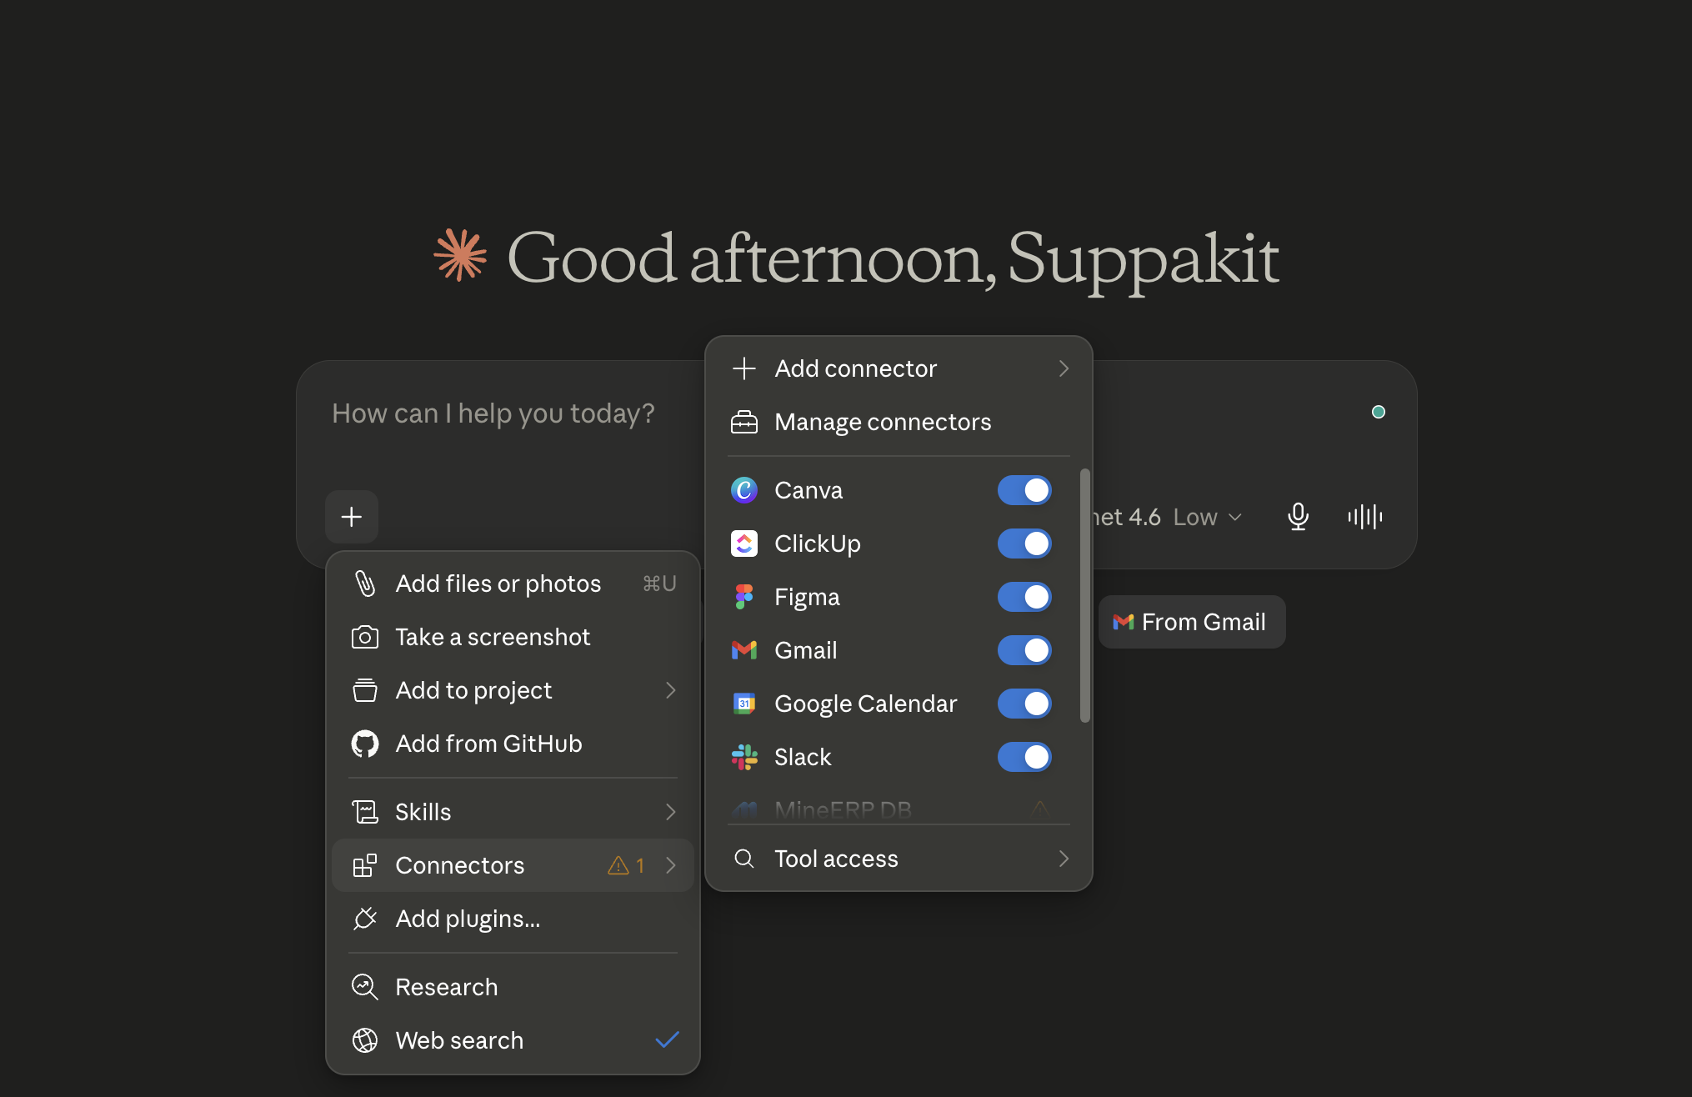Image resolution: width=1692 pixels, height=1097 pixels.
Task: Click the plus attachment button
Action: (x=352, y=517)
